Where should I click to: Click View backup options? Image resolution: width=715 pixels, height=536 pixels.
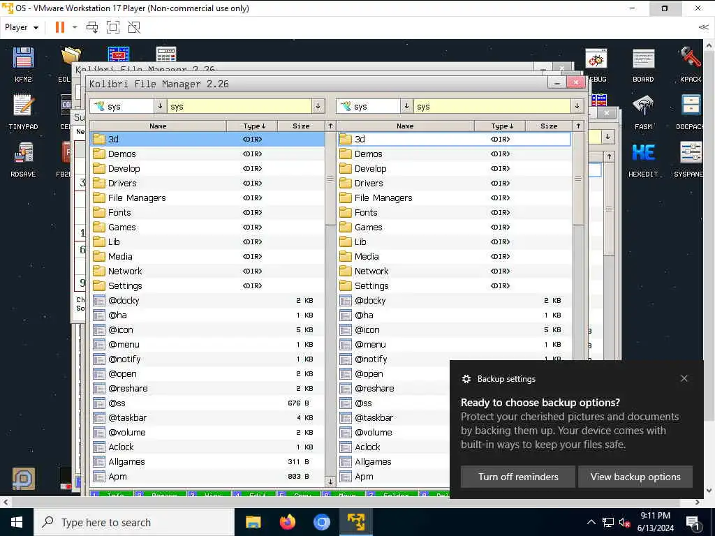(x=635, y=477)
